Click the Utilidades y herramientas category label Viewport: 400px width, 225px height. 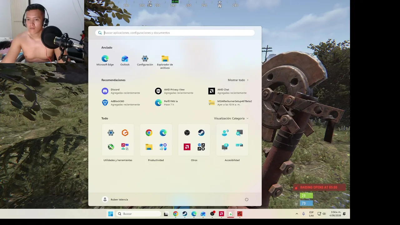(x=118, y=160)
